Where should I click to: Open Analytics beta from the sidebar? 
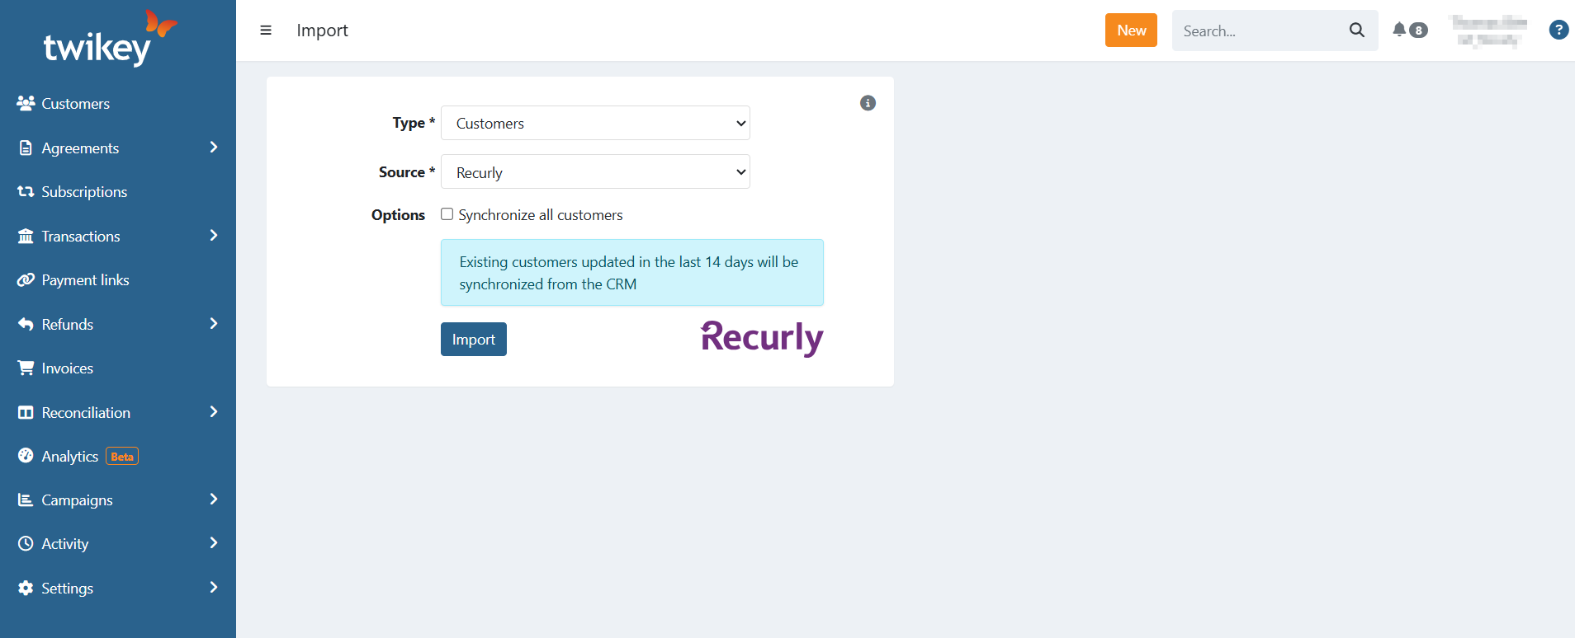point(70,457)
